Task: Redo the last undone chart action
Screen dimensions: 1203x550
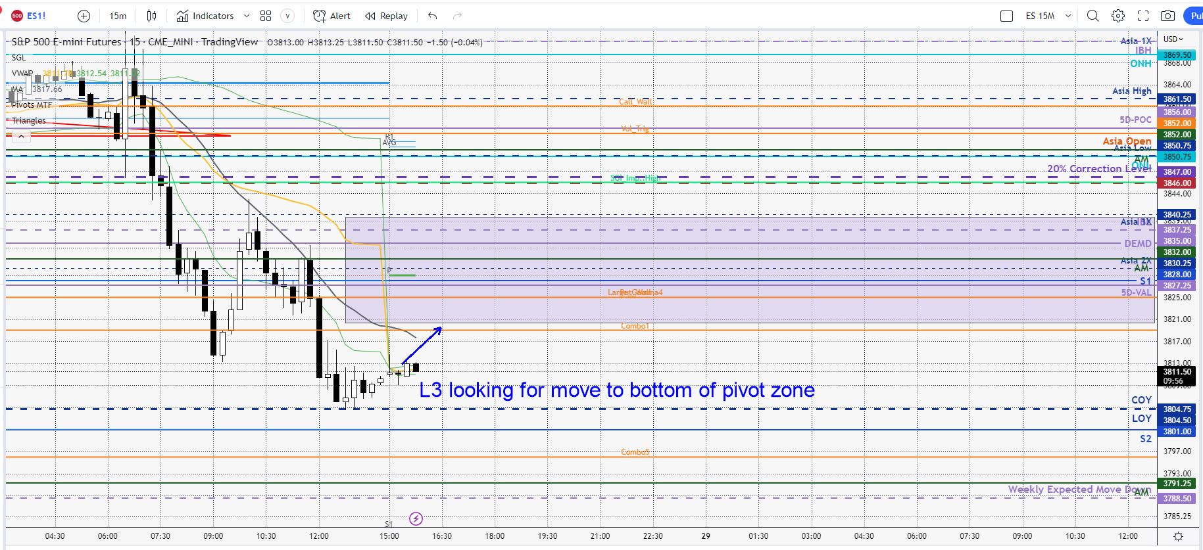Action: (458, 16)
